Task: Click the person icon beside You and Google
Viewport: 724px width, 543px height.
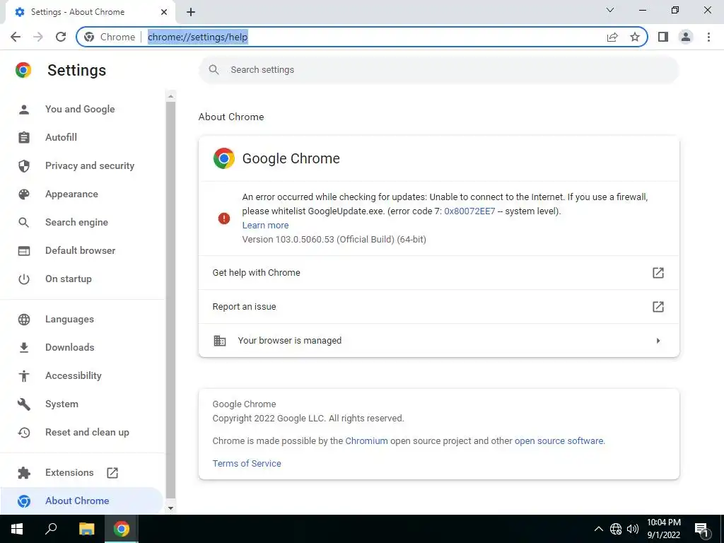Action: click(24, 110)
